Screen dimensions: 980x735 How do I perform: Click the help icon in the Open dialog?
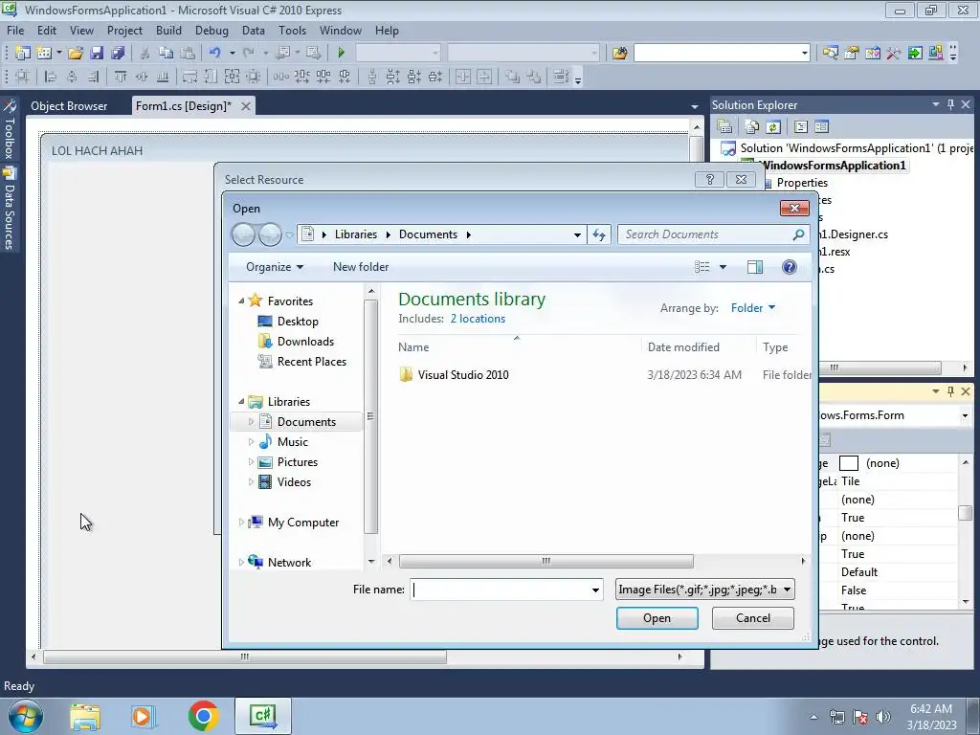790,268
